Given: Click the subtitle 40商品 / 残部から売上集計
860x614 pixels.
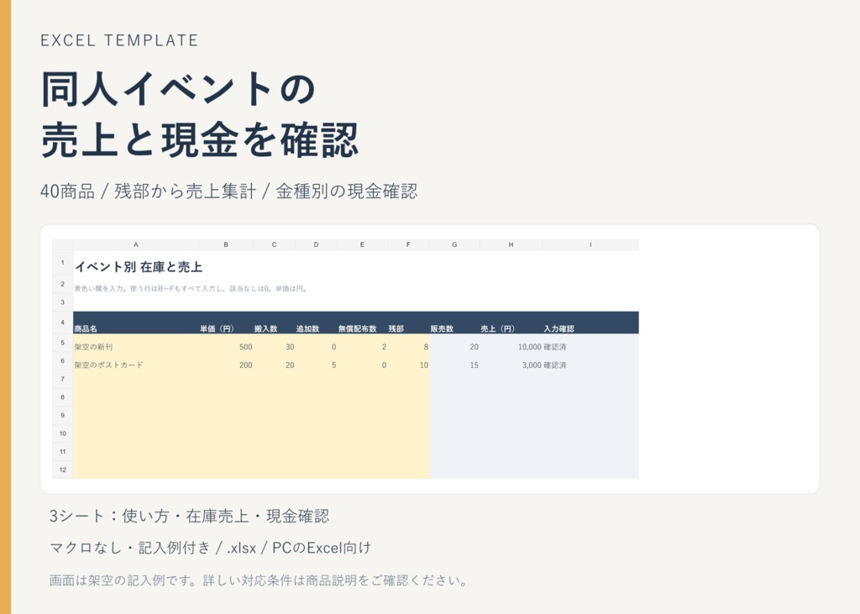Looking at the screenshot, I should tap(228, 192).
